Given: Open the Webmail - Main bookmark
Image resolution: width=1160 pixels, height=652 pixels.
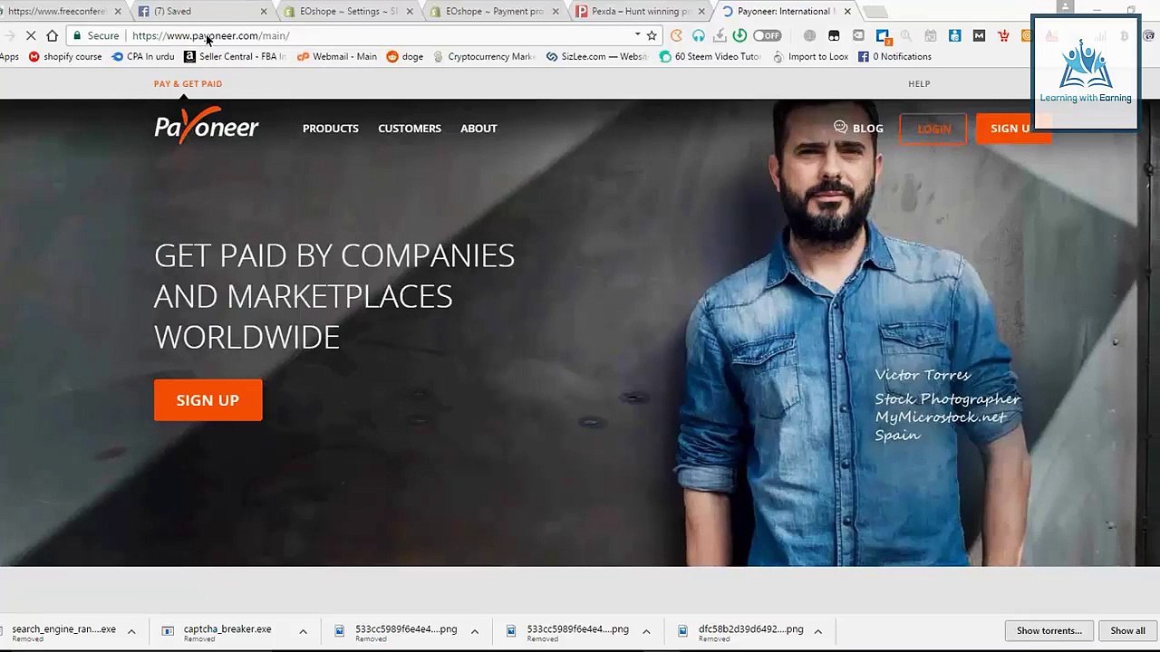Looking at the screenshot, I should (x=336, y=56).
